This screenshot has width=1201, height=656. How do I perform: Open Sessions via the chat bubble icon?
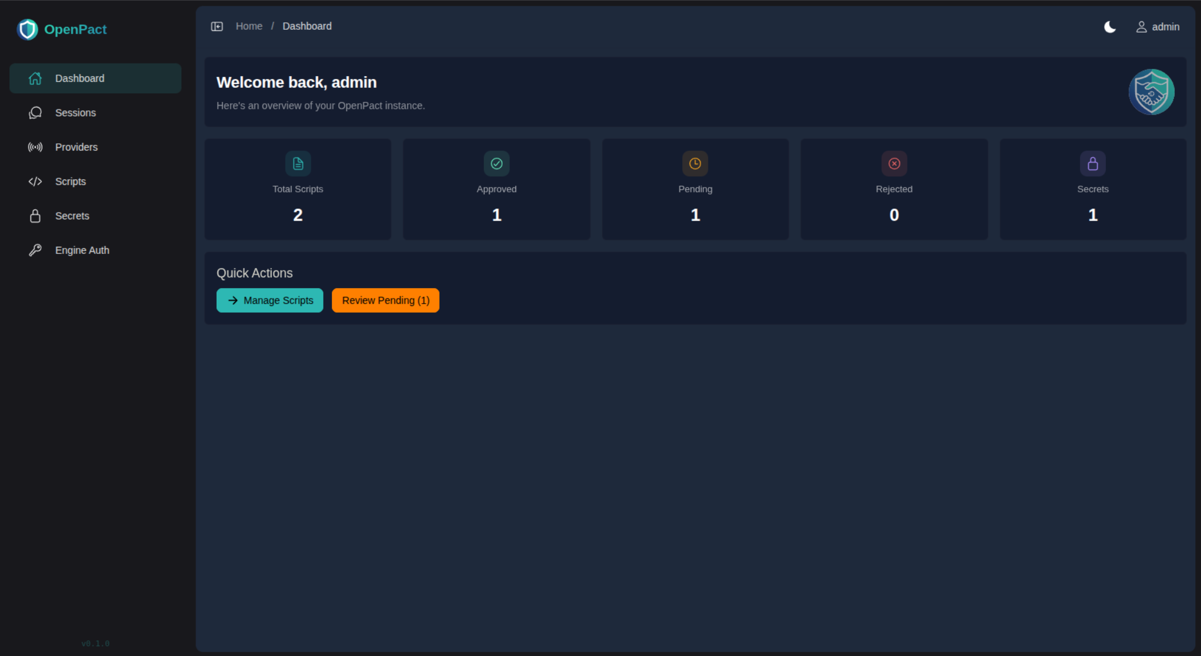[x=35, y=113]
